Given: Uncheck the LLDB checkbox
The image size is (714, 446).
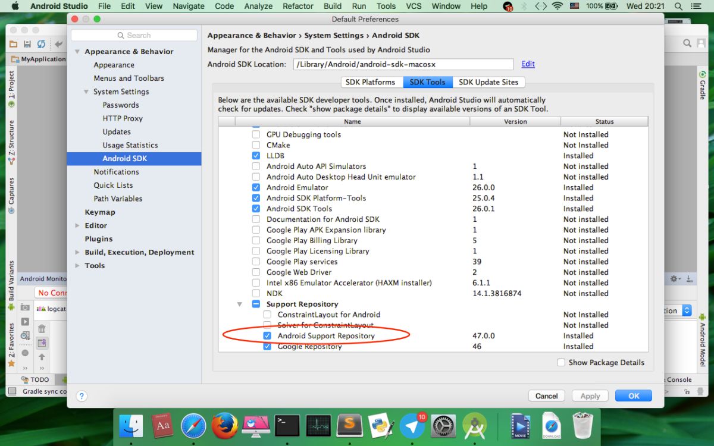Looking at the screenshot, I should (x=256, y=156).
